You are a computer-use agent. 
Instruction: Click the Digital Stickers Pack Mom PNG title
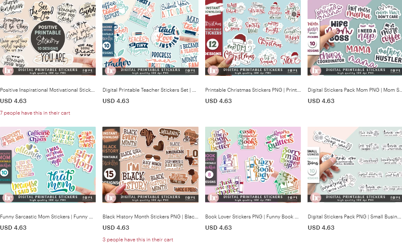[354, 90]
